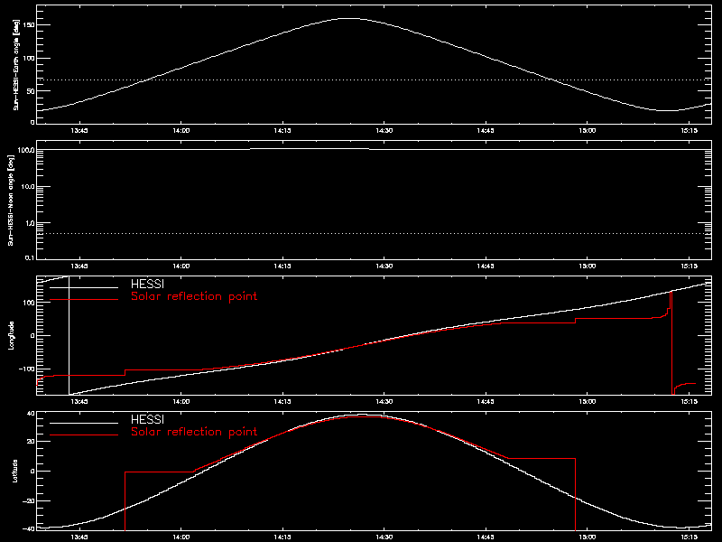
Task: Click 15:00 tick under Sun-HESSI-Noon plot
Action: (588, 266)
